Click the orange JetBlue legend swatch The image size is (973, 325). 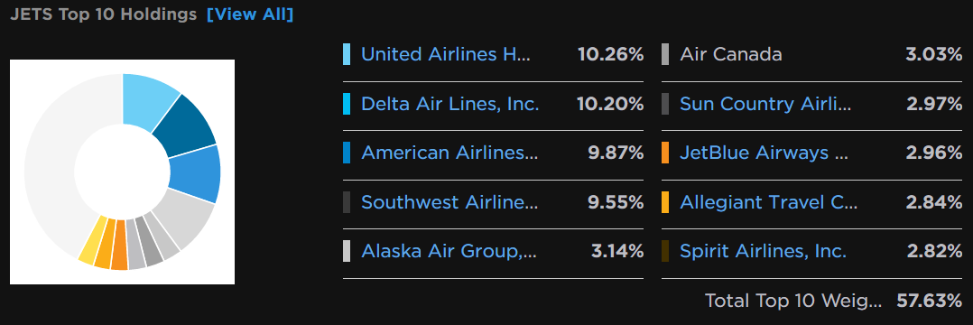pos(665,153)
